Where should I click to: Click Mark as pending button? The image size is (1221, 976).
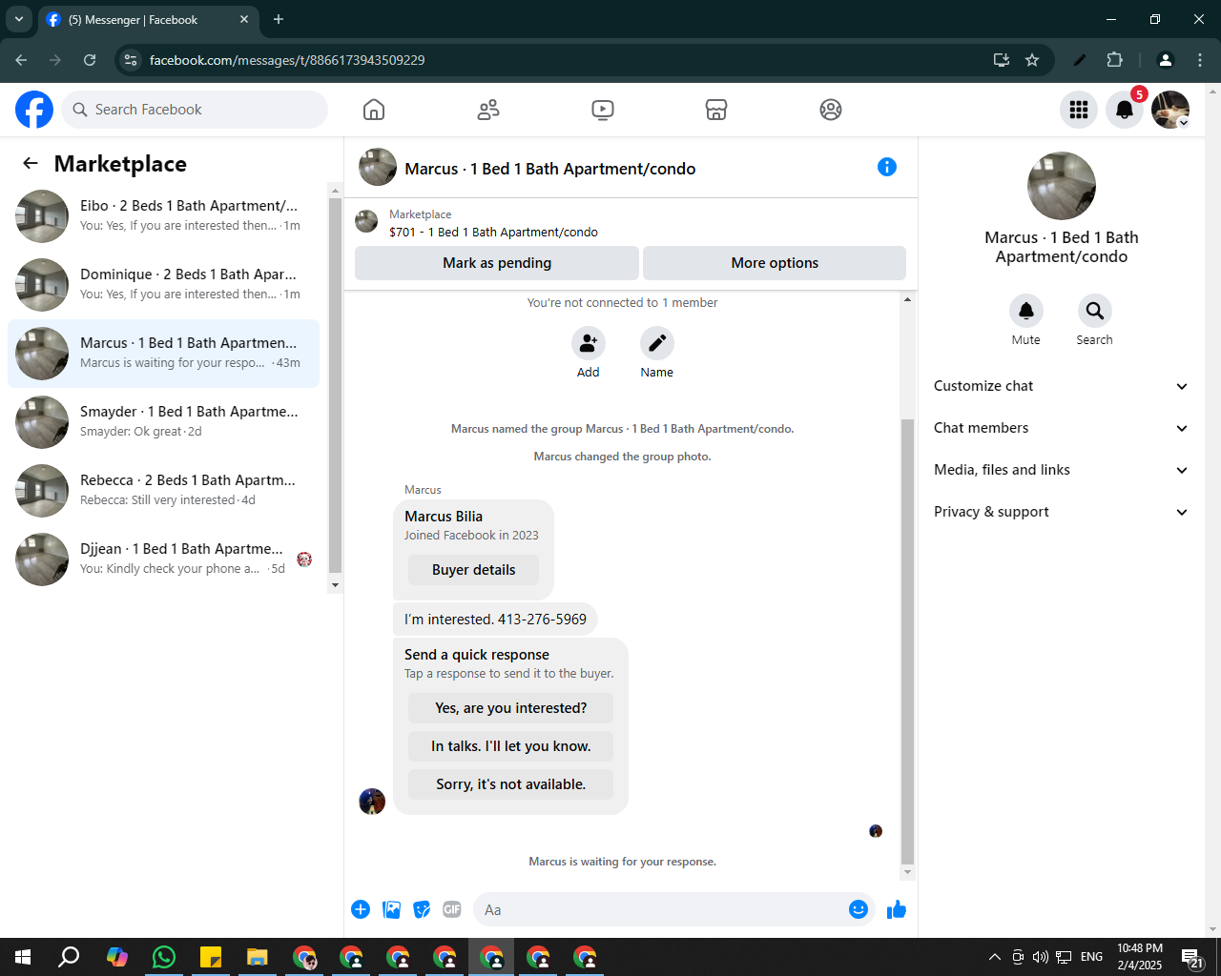tap(497, 263)
